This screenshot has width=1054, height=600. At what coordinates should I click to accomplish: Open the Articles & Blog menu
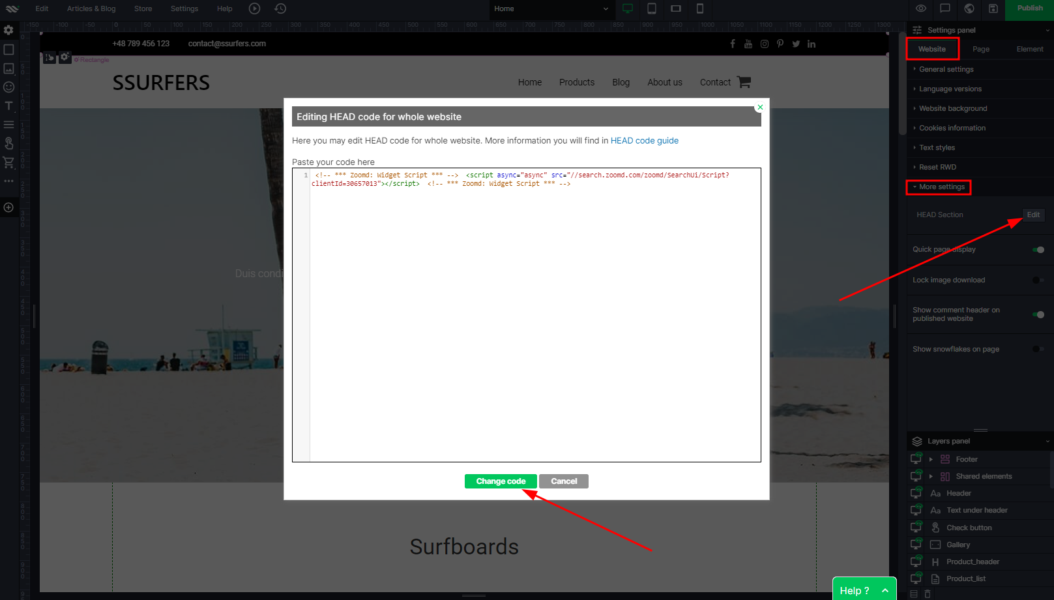tap(91, 8)
